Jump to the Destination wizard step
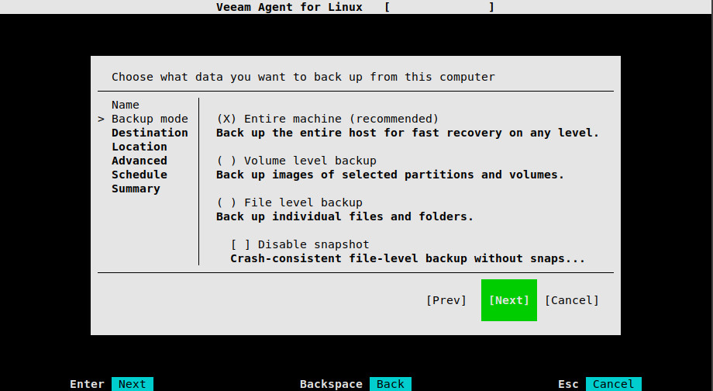Screen dimensions: 713x391 tap(150, 133)
